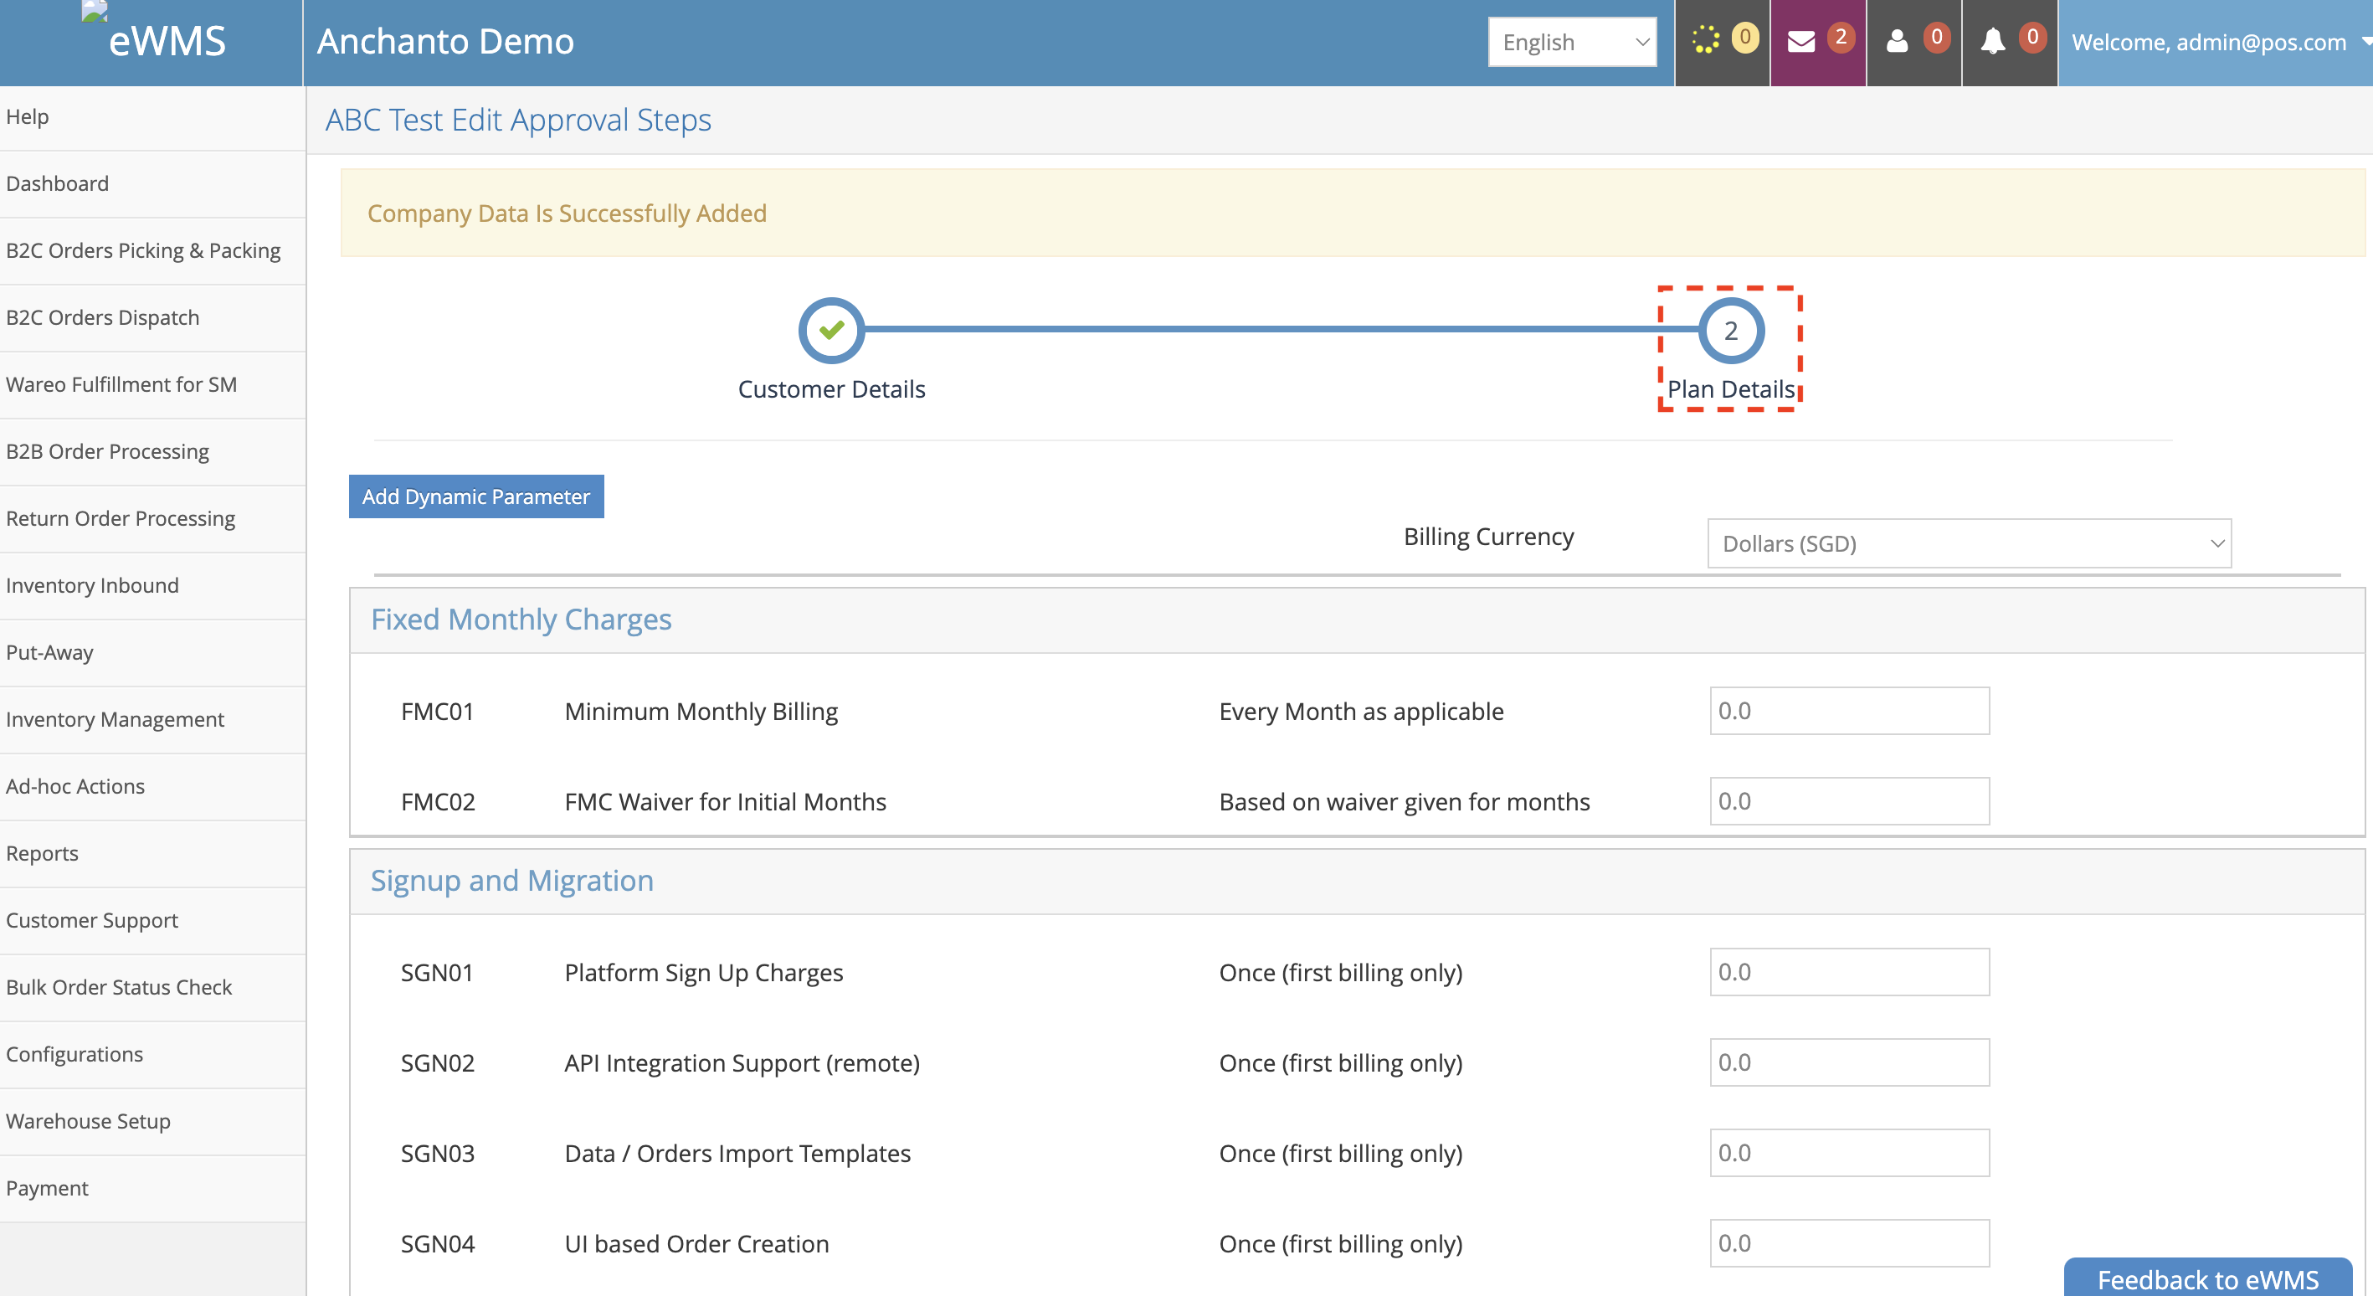
Task: Open the envelope messages icon
Action: [1802, 42]
